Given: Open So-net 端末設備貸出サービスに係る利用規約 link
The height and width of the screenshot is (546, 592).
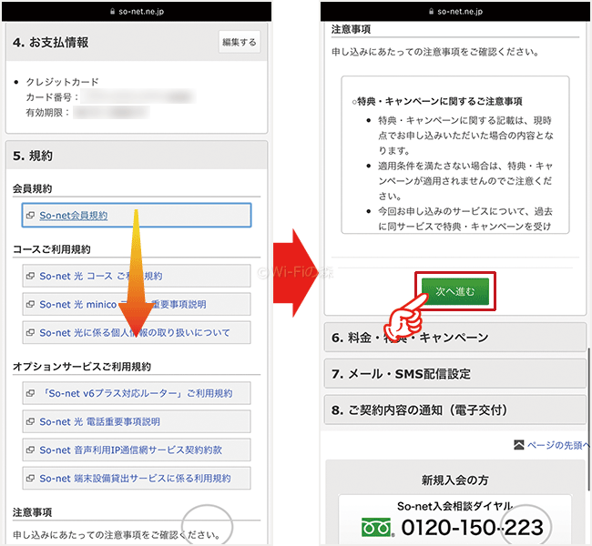Looking at the screenshot, I should [x=135, y=479].
